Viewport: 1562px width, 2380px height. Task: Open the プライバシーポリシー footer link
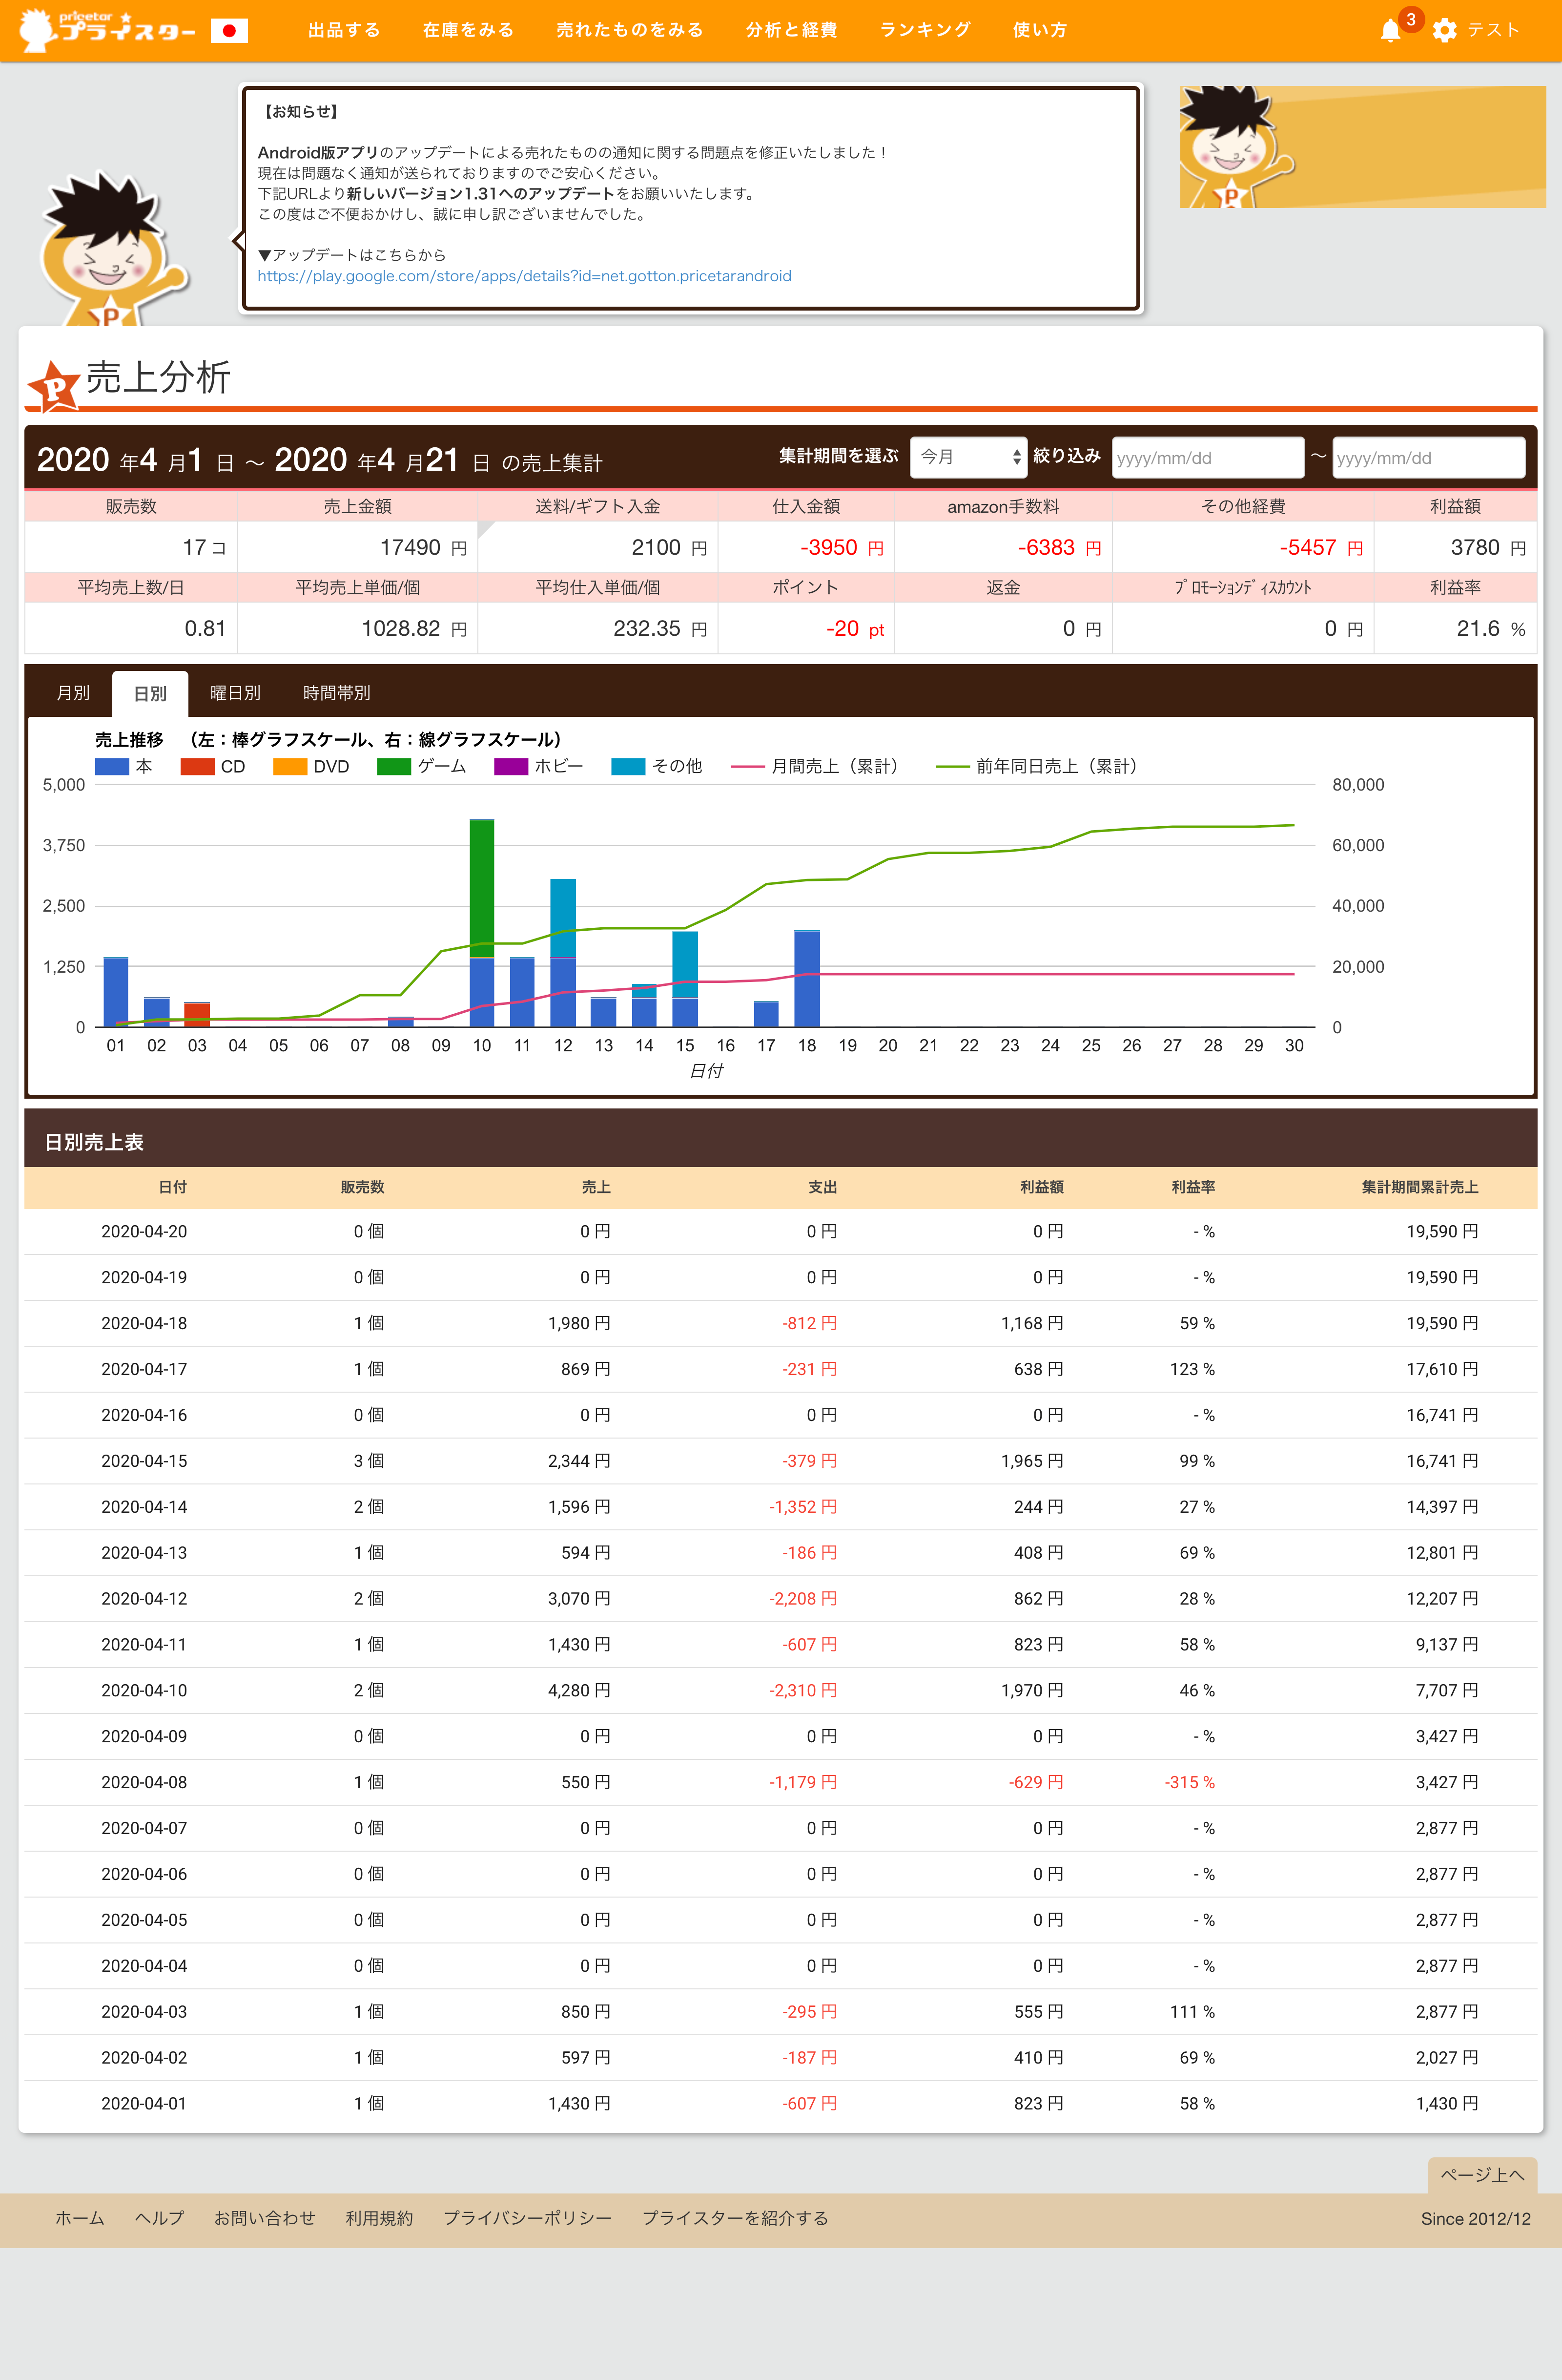528,2218
